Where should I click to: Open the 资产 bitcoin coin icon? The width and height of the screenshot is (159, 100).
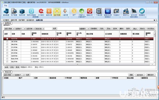(74, 12)
